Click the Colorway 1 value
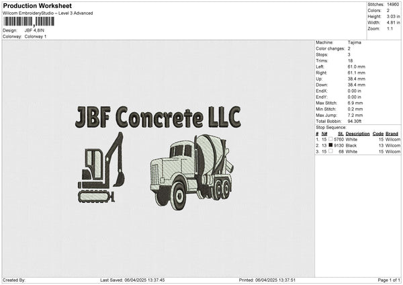The height and width of the screenshot is (285, 403). [36, 36]
